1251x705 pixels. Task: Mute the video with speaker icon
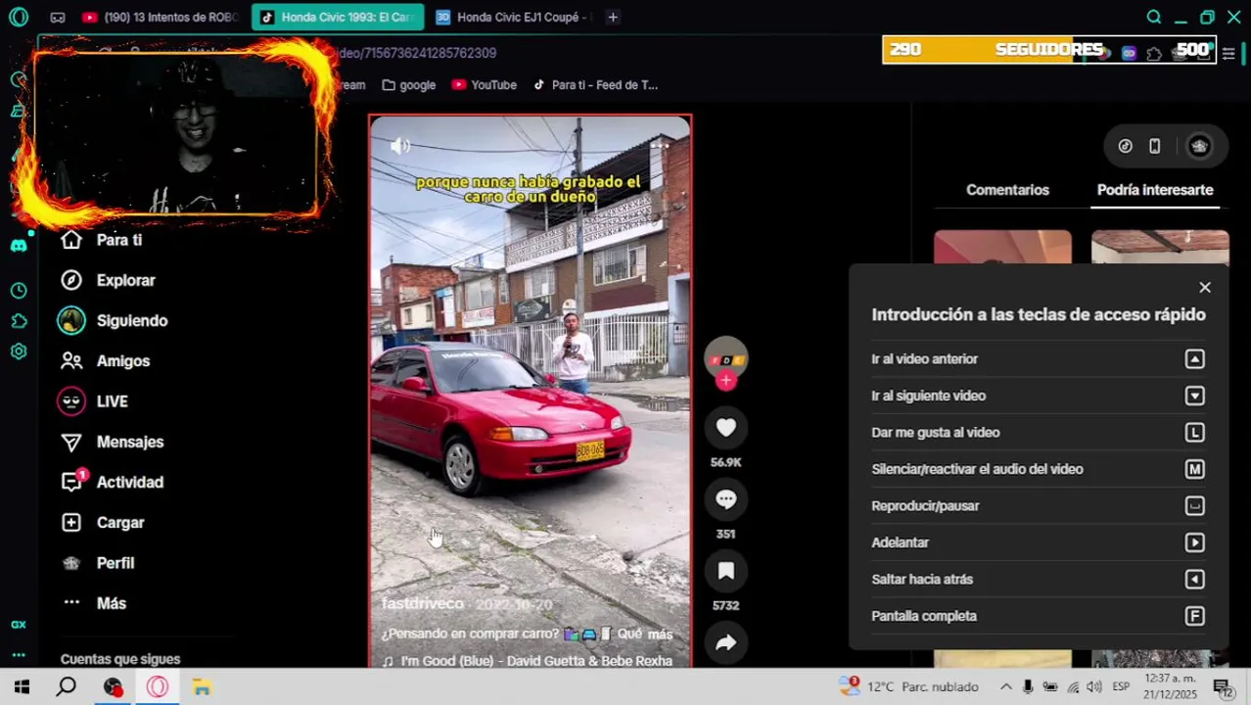pyautogui.click(x=399, y=146)
